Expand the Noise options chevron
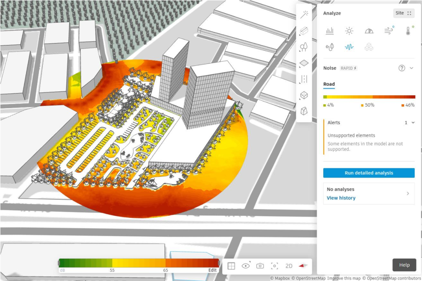This screenshot has height=281, width=422. click(412, 68)
